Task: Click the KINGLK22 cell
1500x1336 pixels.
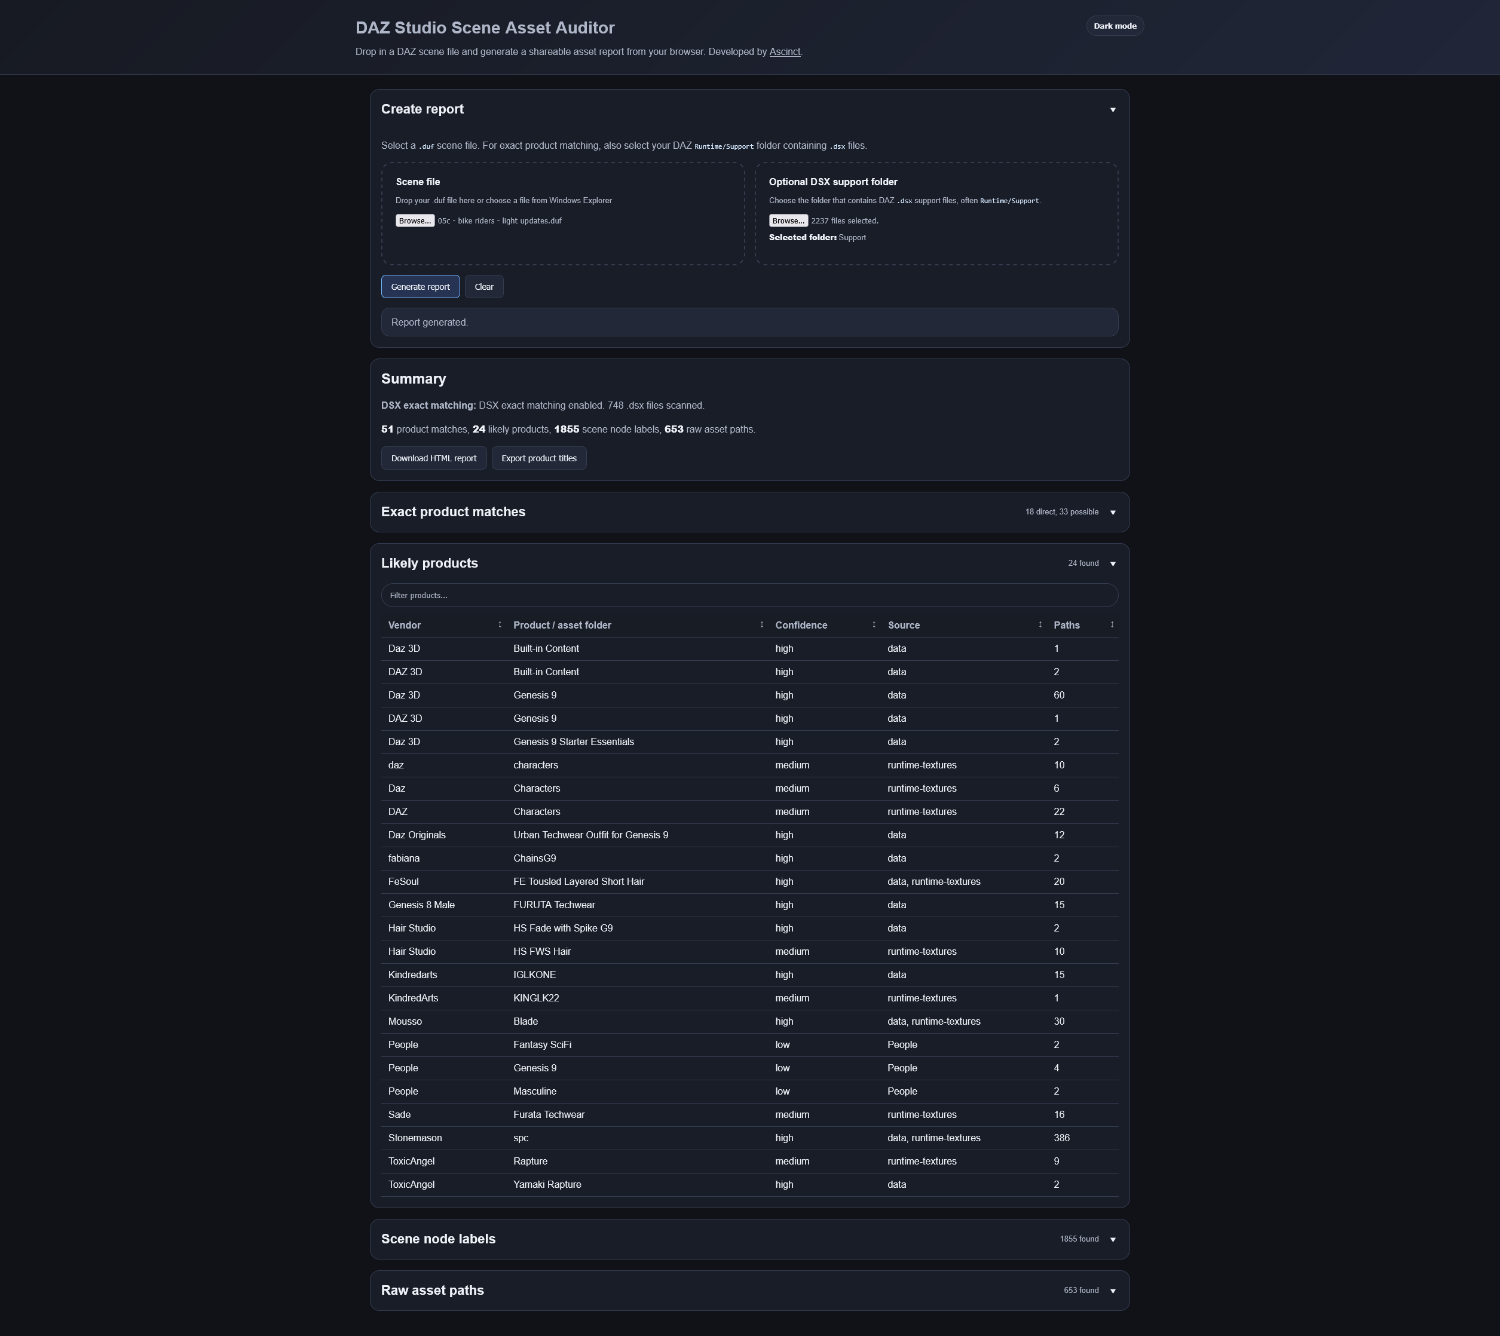Action: pos(536,998)
